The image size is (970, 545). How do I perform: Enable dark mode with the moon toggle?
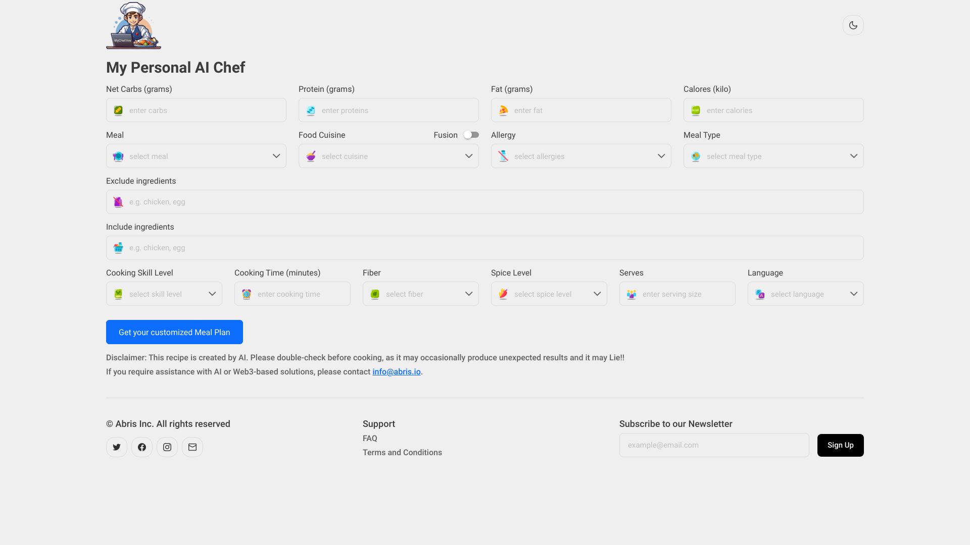pyautogui.click(x=853, y=25)
